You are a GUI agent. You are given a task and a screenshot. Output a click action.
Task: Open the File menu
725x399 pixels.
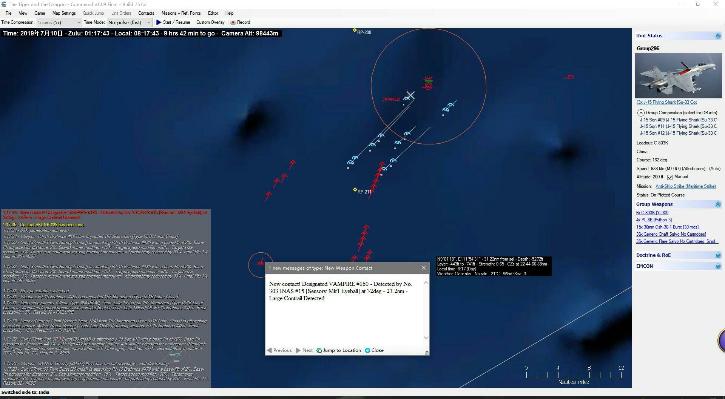pyautogui.click(x=8, y=13)
